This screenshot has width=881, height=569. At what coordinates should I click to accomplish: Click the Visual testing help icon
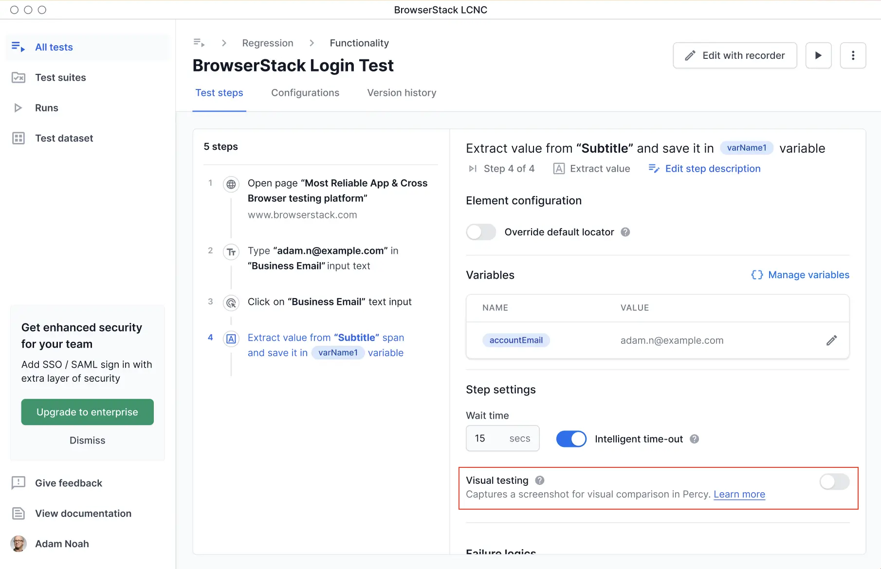[539, 480]
